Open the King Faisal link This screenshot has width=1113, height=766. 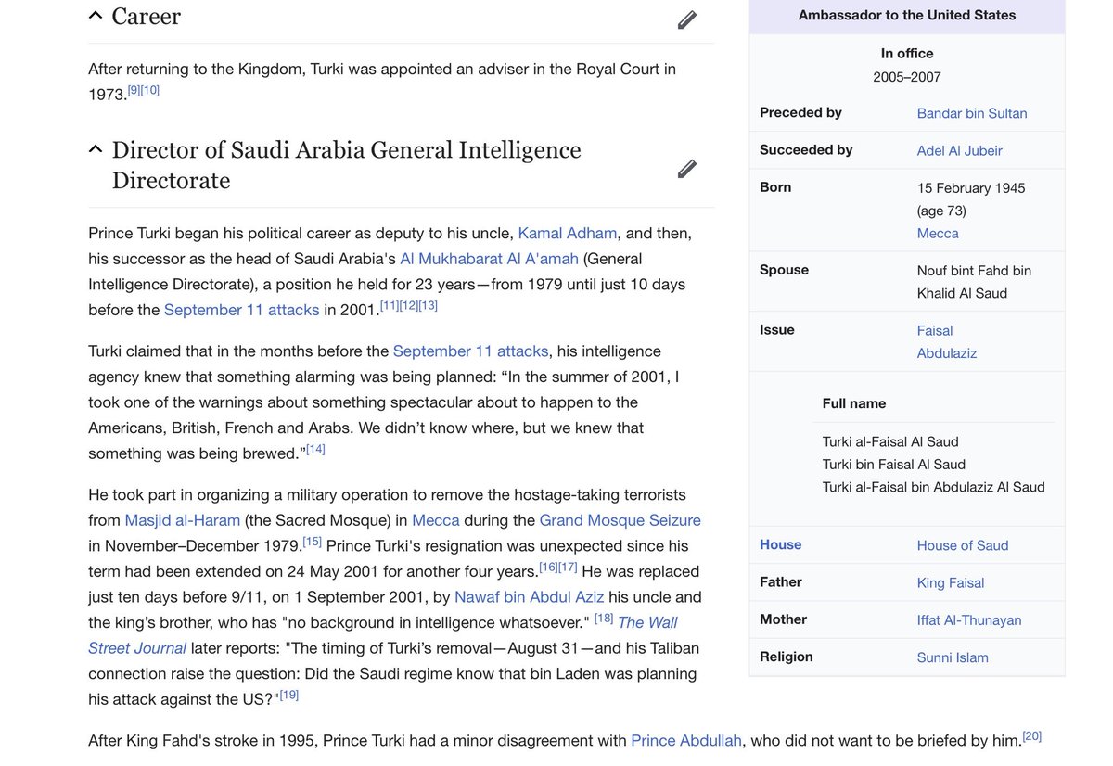pyautogui.click(x=951, y=582)
